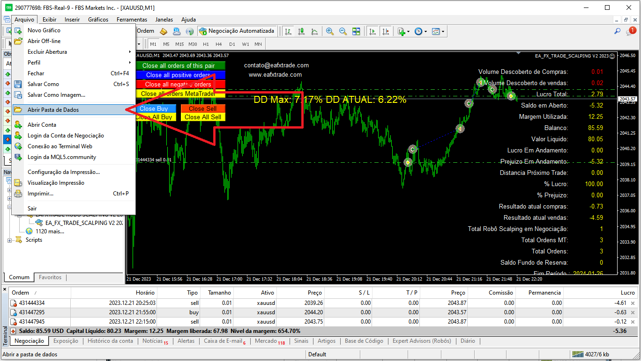Select the H1 timeframe
The width and height of the screenshot is (641, 361).
(x=206, y=44)
